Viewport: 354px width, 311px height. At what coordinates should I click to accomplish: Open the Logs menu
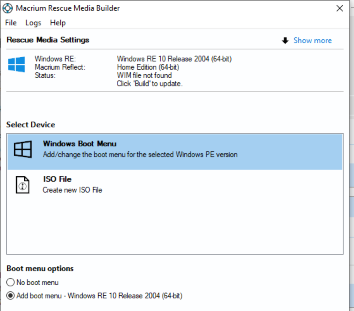point(33,22)
